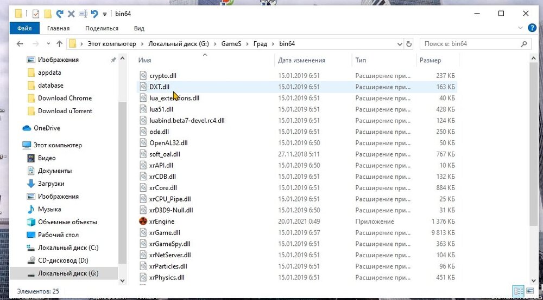Click Град breadcrumb in address bar
Image resolution: width=543 pixels, height=300 pixels.
pyautogui.click(x=260, y=44)
